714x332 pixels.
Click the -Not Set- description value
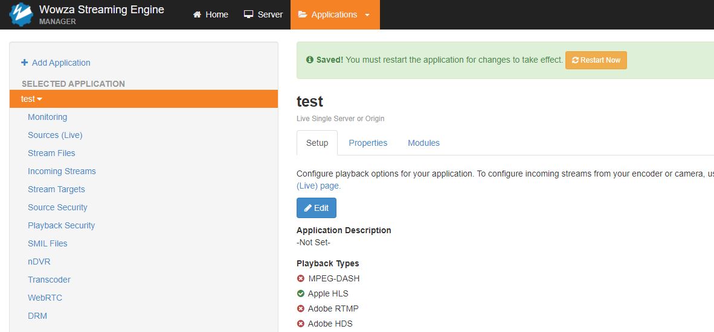(314, 243)
